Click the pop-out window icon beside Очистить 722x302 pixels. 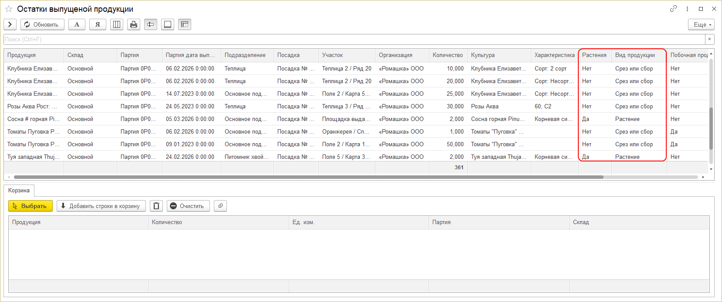coord(220,206)
